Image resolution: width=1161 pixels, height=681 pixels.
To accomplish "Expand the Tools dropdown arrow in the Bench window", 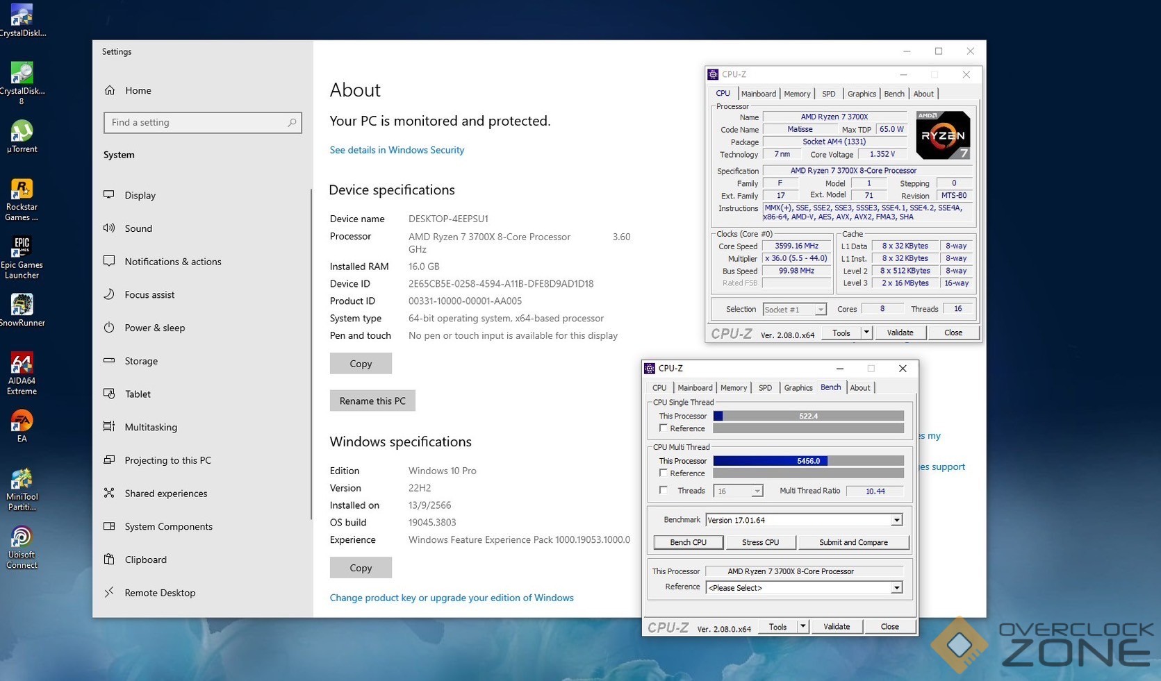I will pos(802,627).
